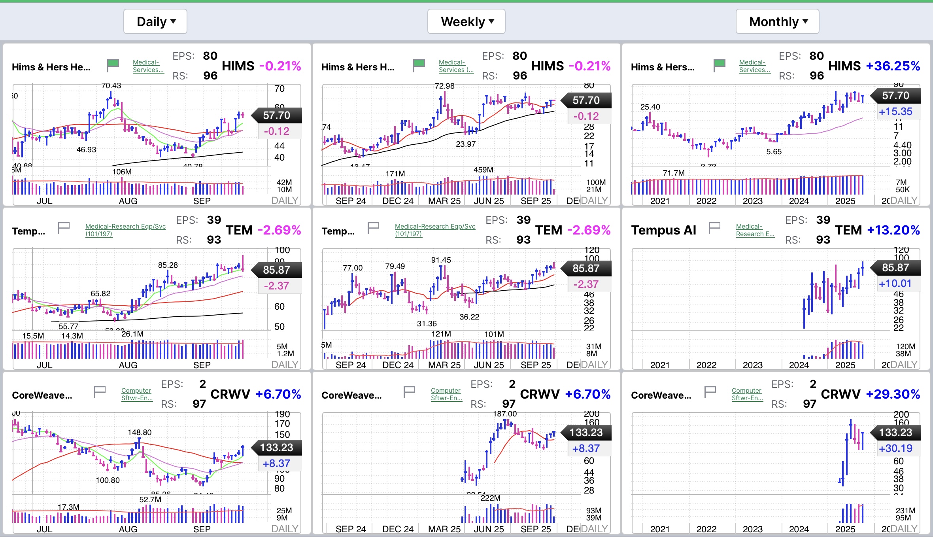933x539 pixels.
Task: Click the HIMS ticker in monthly panel
Action: pyautogui.click(x=844, y=66)
